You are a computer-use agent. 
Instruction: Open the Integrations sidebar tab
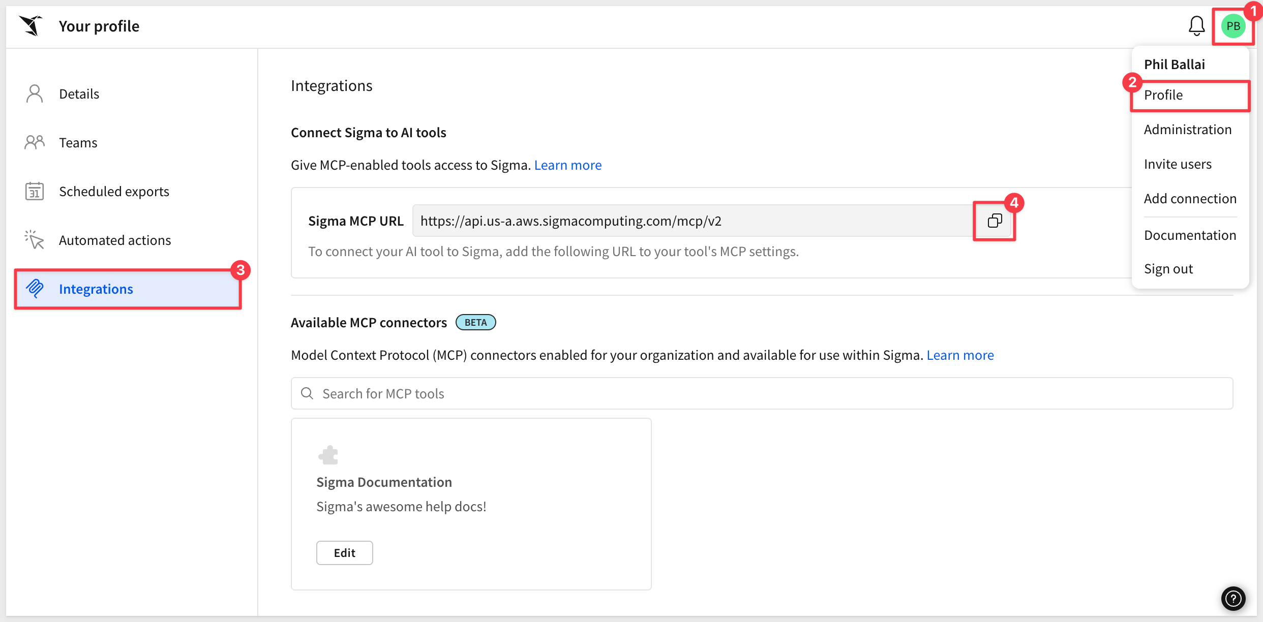pyautogui.click(x=128, y=289)
